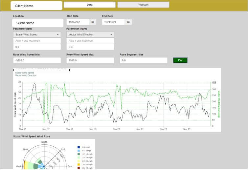Click the 30-36 mph legend swatch

[x=79, y=164]
